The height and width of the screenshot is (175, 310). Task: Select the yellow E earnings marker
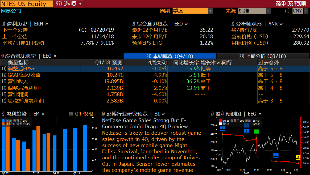(x=298, y=157)
